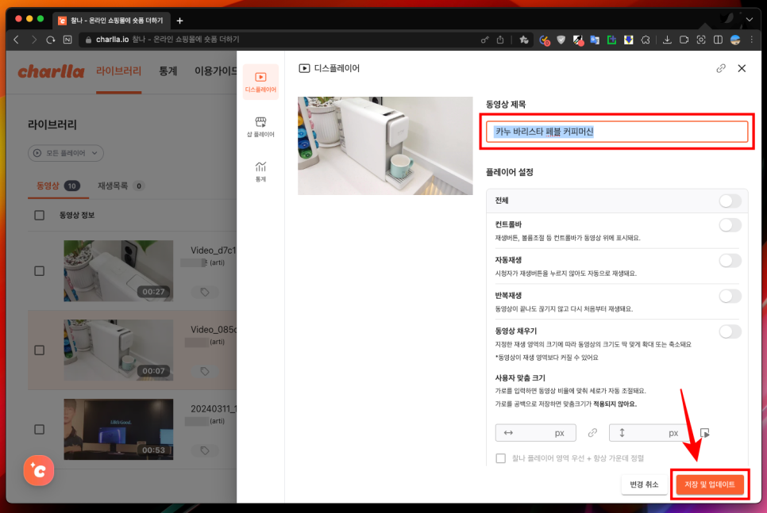Click the 저장 및 업데이트 button

click(x=709, y=484)
